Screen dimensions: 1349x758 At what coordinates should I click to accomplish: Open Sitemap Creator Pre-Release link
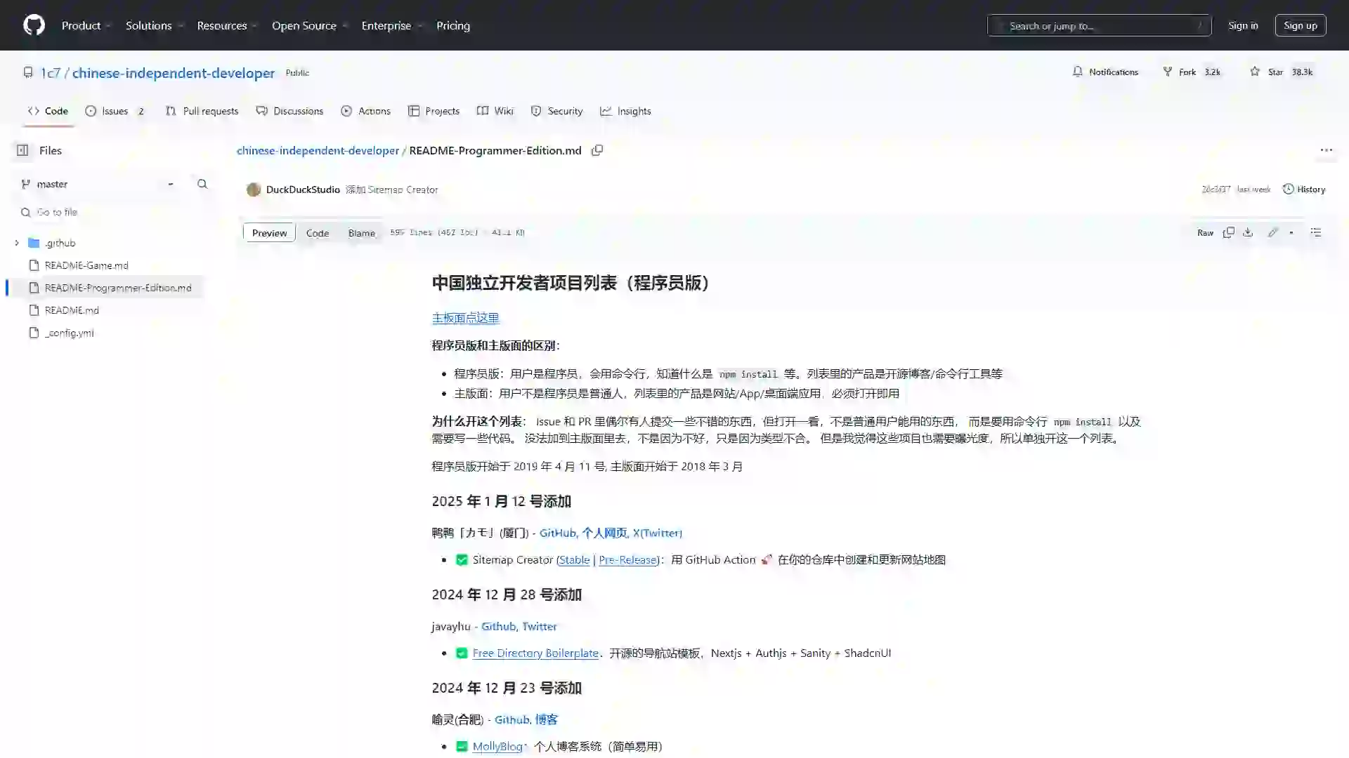click(x=627, y=559)
